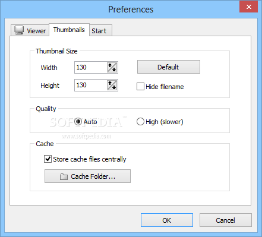262x237 pixels.
Task: Click the Height value input field
Action: tap(90, 86)
